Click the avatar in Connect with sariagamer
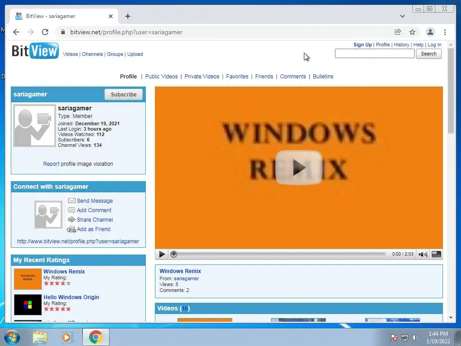 48,214
